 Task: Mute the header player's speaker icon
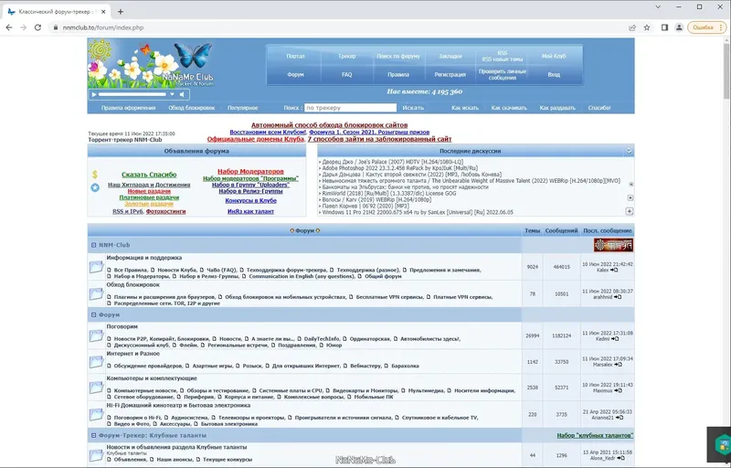[x=182, y=94]
